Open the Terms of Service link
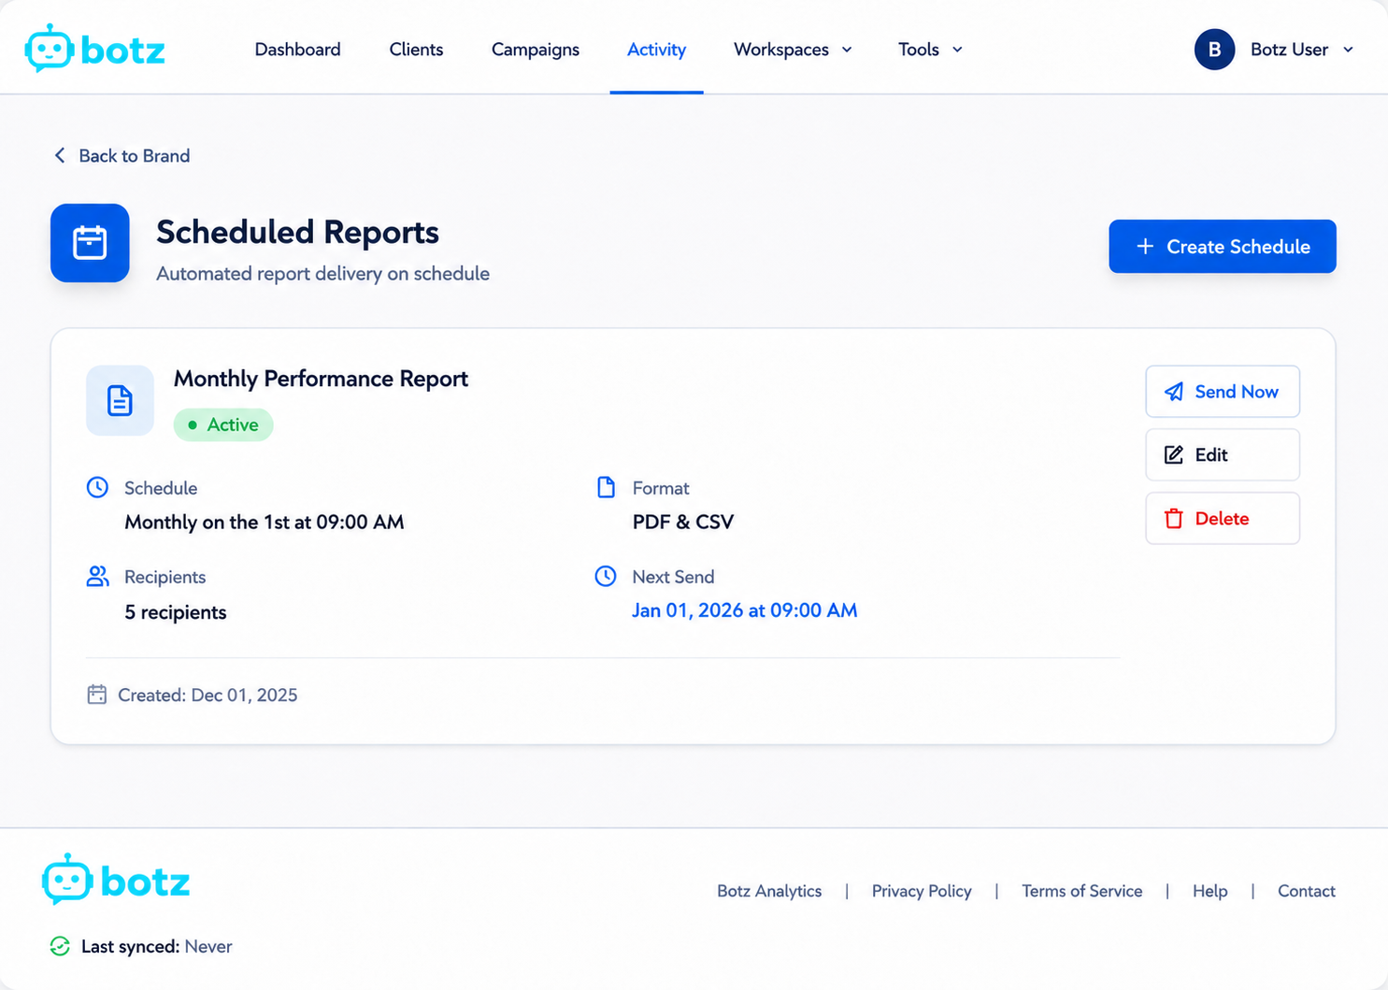 [1081, 891]
